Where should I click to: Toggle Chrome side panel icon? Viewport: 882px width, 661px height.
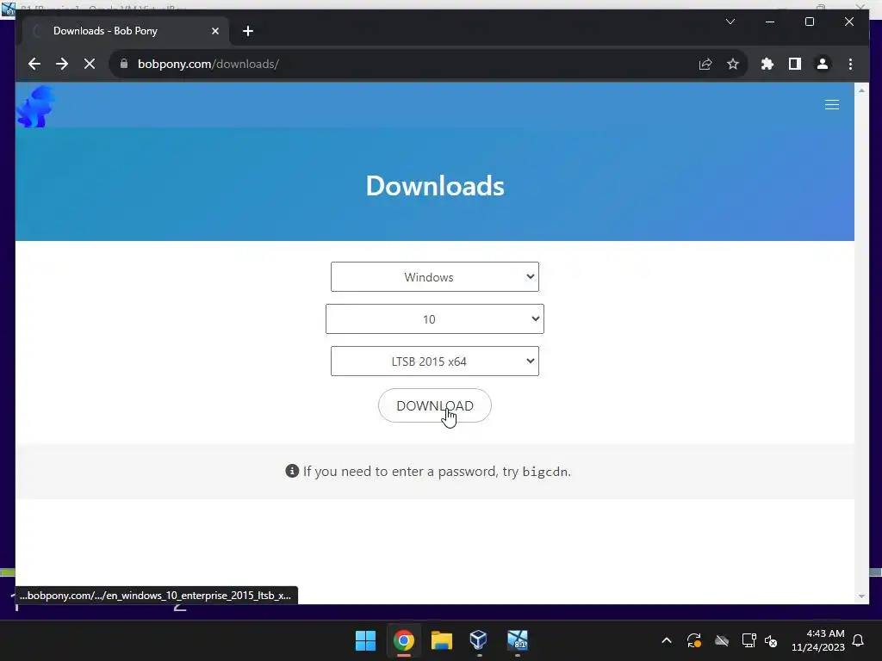coord(795,64)
